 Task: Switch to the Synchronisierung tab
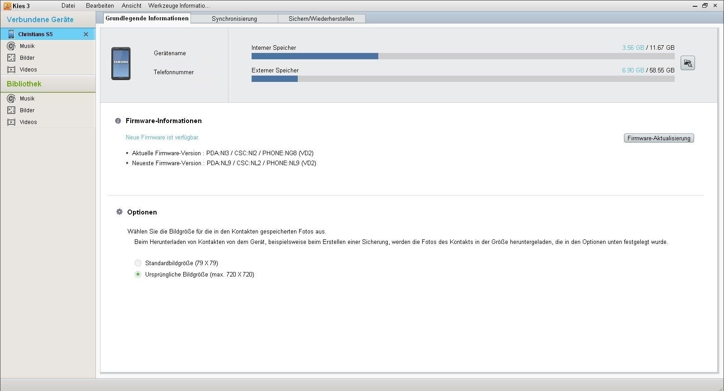[x=234, y=19]
